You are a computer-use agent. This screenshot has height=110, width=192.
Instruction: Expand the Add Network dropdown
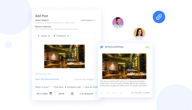(88, 20)
